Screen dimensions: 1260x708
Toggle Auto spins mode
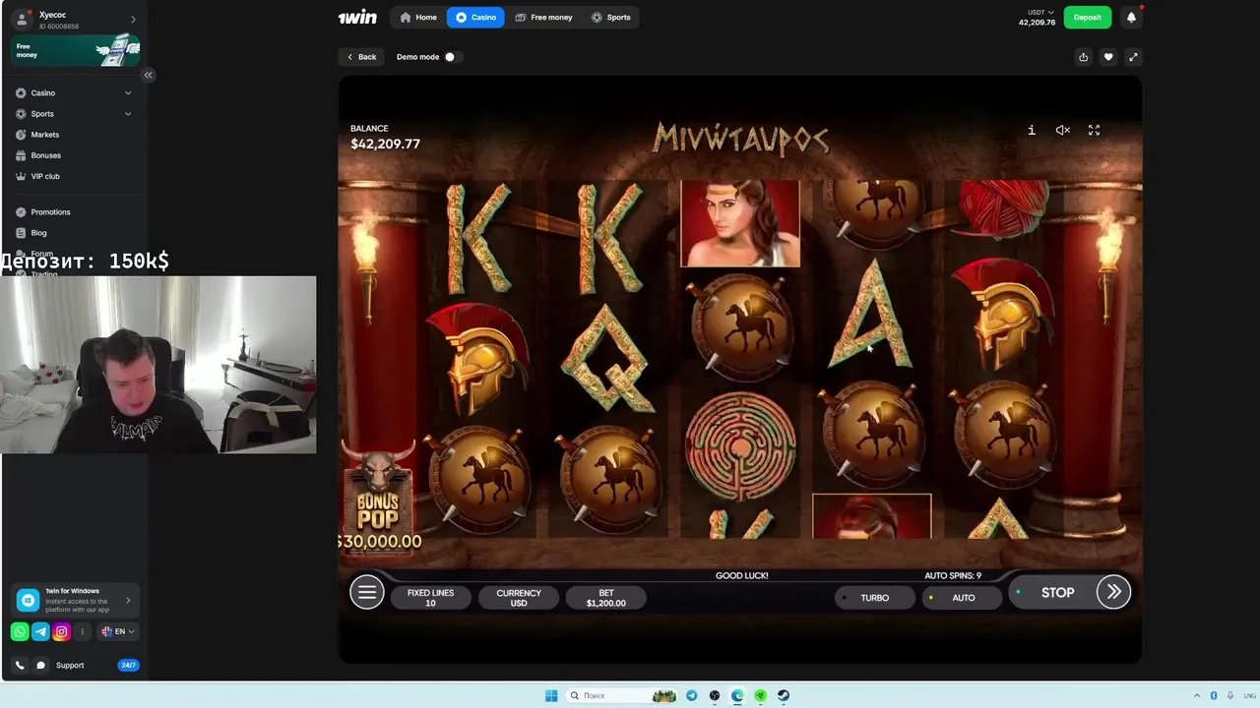(963, 598)
